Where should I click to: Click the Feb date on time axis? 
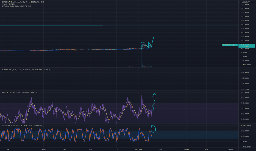coord(186,149)
